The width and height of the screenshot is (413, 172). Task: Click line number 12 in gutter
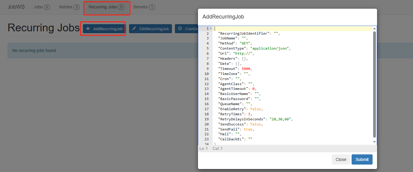click(x=207, y=84)
